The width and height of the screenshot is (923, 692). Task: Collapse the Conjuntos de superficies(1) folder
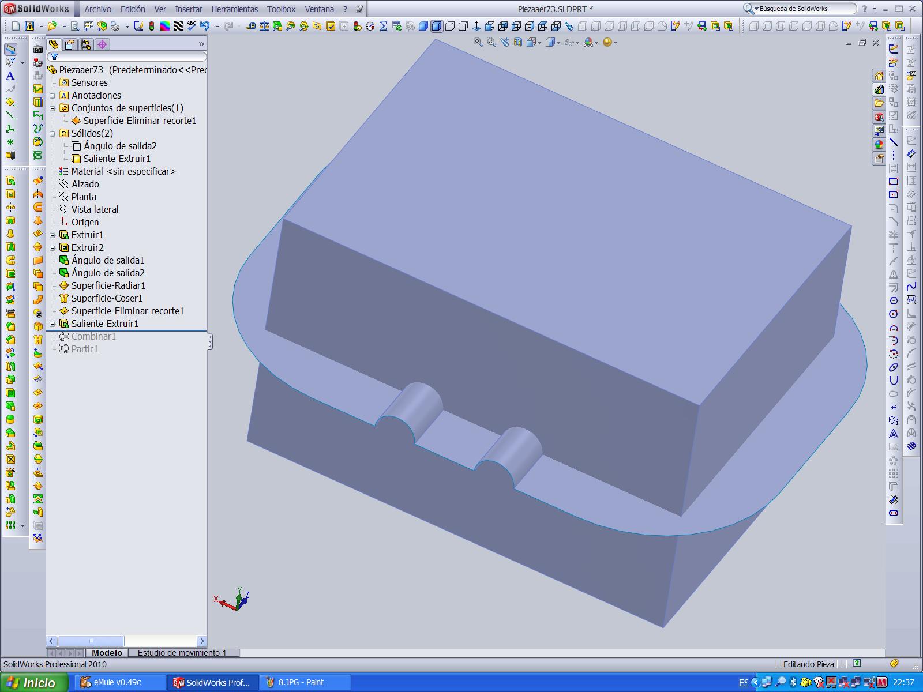point(52,108)
